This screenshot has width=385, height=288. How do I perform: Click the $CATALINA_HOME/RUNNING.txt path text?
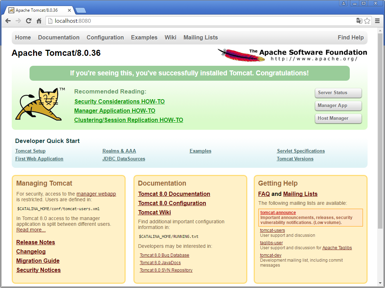[169, 237]
